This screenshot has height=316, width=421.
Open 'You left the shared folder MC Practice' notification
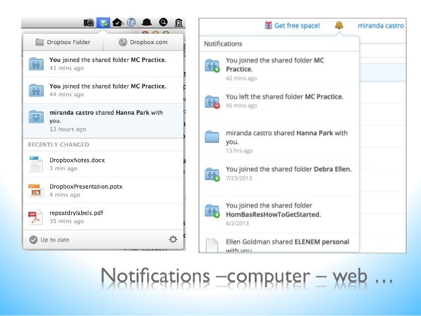click(279, 106)
